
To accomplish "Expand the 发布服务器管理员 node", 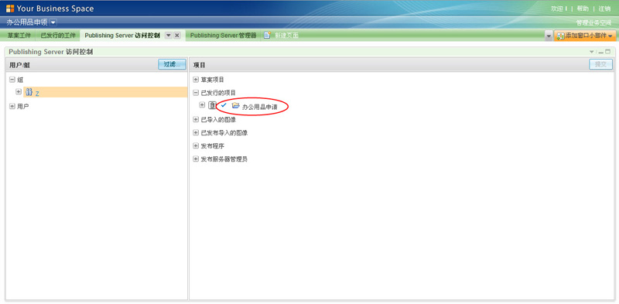I will click(196, 159).
